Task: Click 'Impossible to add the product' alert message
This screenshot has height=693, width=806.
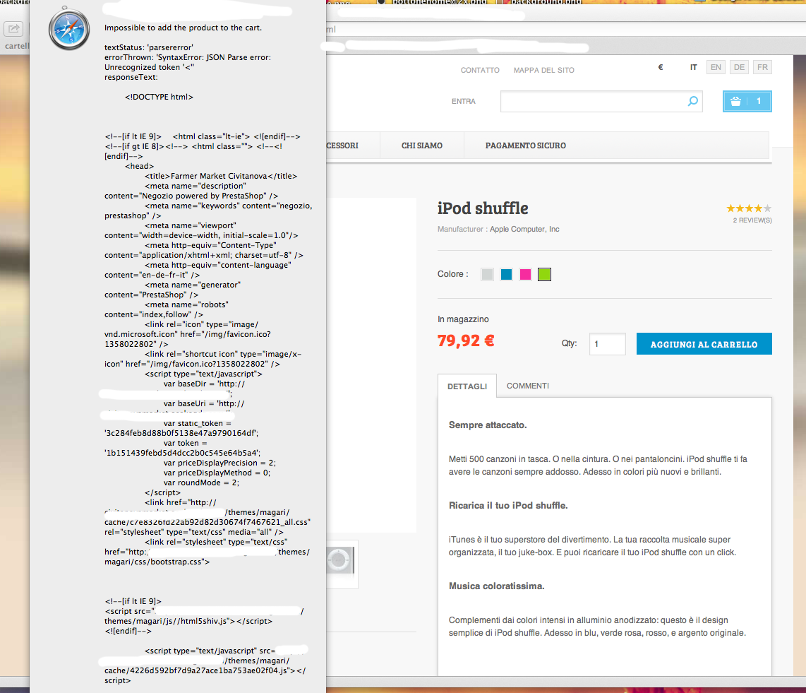Action: (183, 28)
